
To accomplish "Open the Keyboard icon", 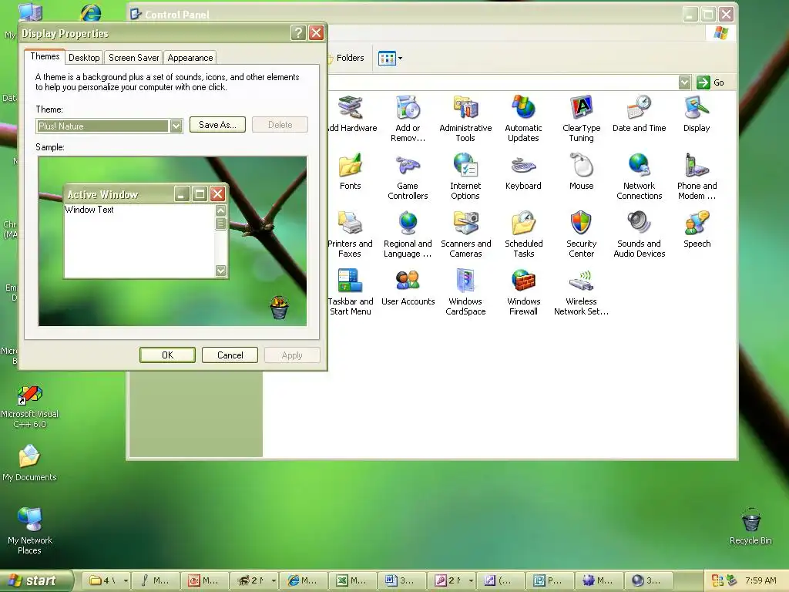I will click(x=523, y=172).
